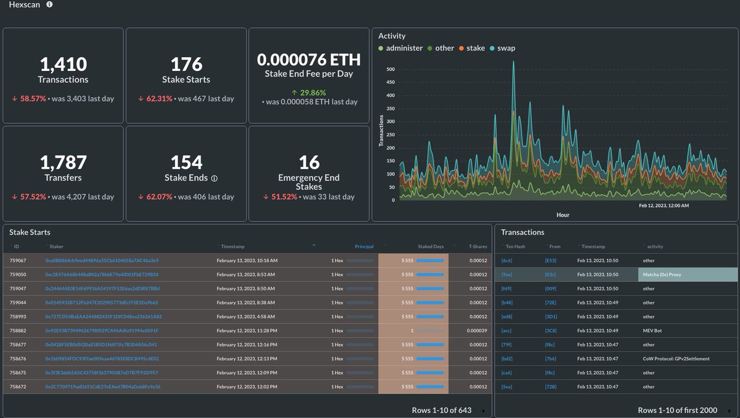Open staker address starting 0x0428F5EB0d5f20a8

(x=101, y=345)
